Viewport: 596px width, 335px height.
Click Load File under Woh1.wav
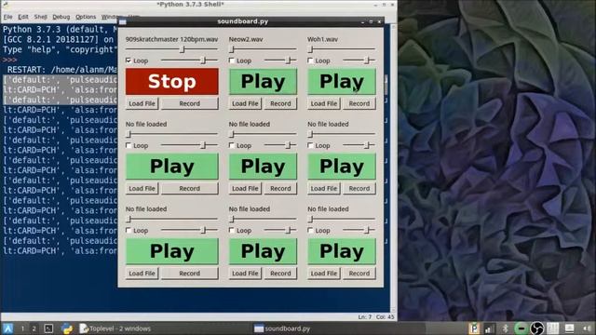coord(324,103)
